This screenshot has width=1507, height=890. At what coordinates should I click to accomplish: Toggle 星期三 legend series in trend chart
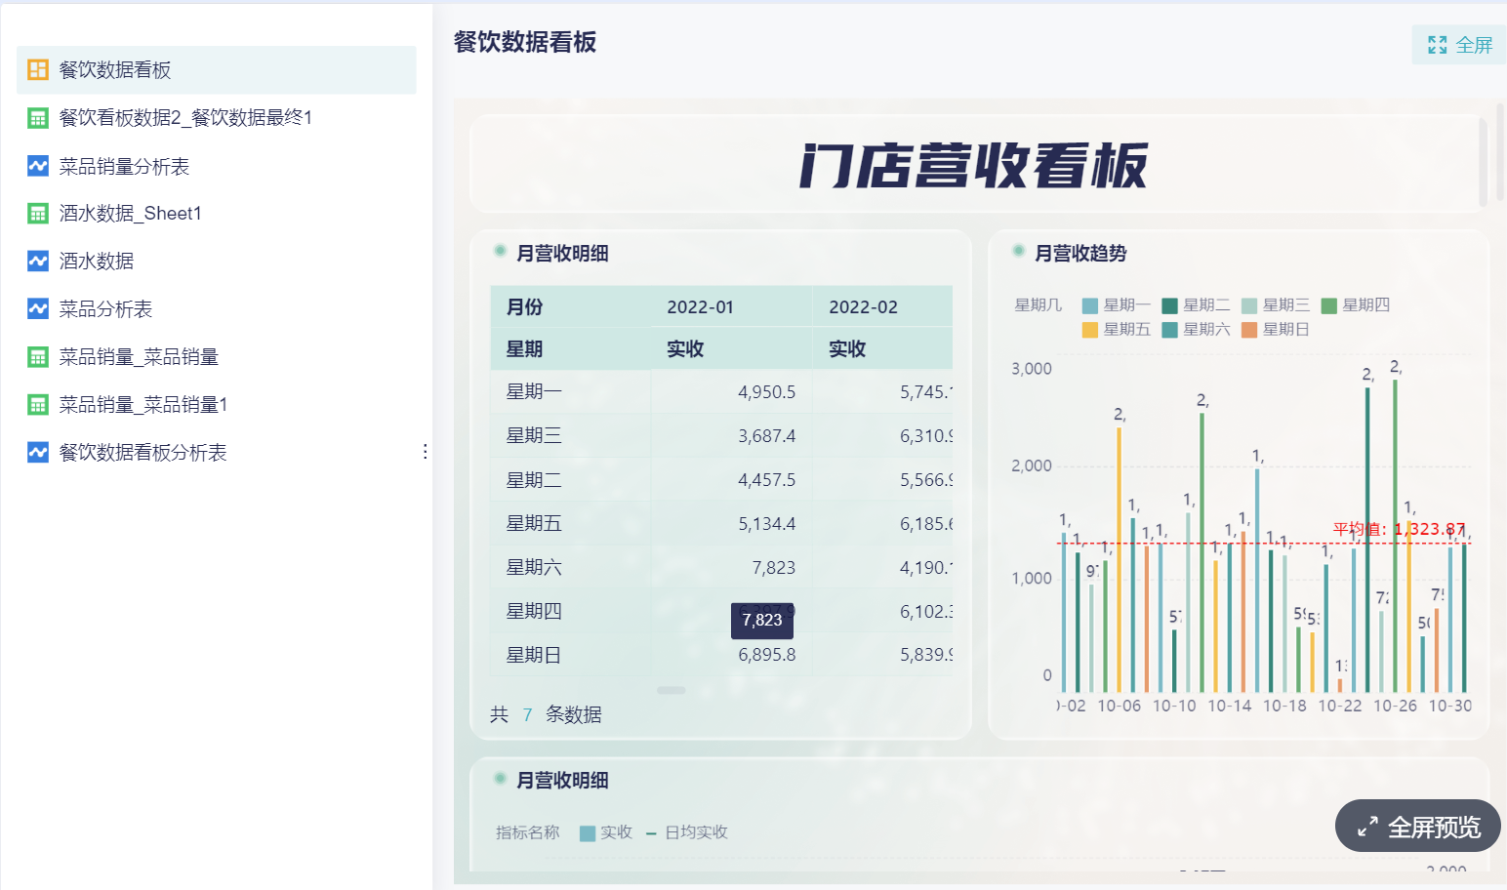pos(1277,305)
